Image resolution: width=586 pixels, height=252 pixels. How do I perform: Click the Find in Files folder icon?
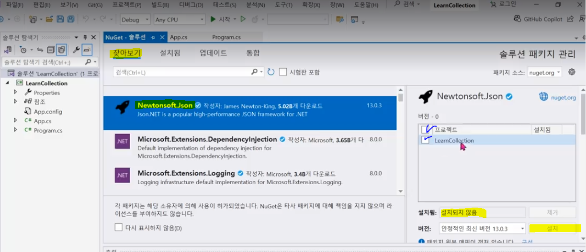coord(339,20)
